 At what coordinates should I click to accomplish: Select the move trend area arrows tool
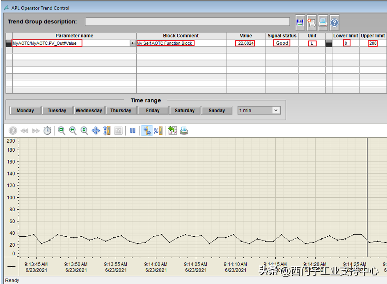pos(96,131)
